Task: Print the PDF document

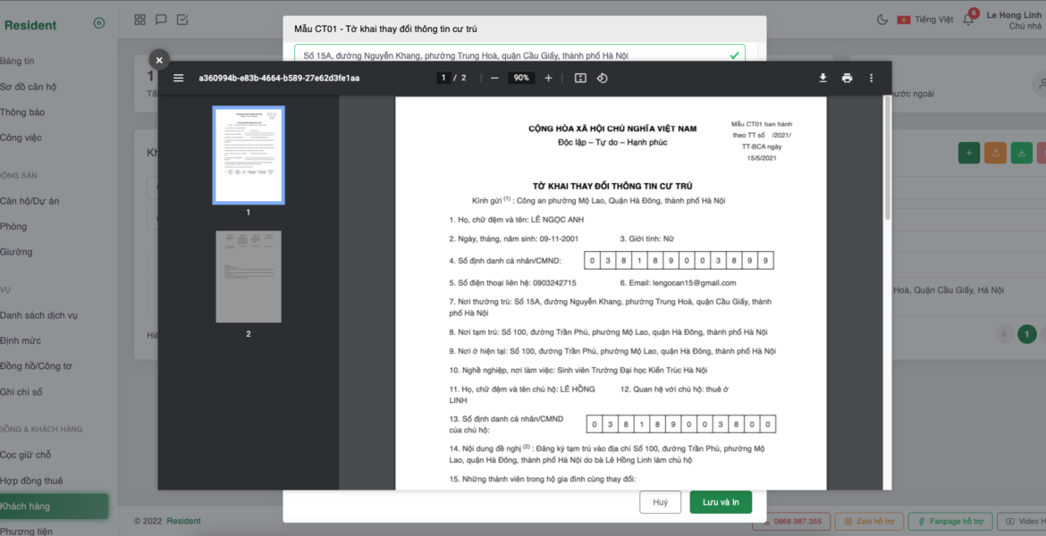Action: 847,78
